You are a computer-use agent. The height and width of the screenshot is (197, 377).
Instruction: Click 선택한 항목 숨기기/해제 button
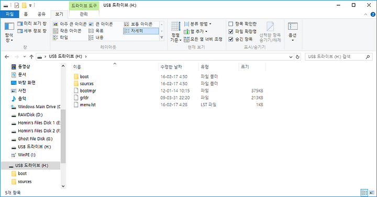pyautogui.click(x=270, y=32)
